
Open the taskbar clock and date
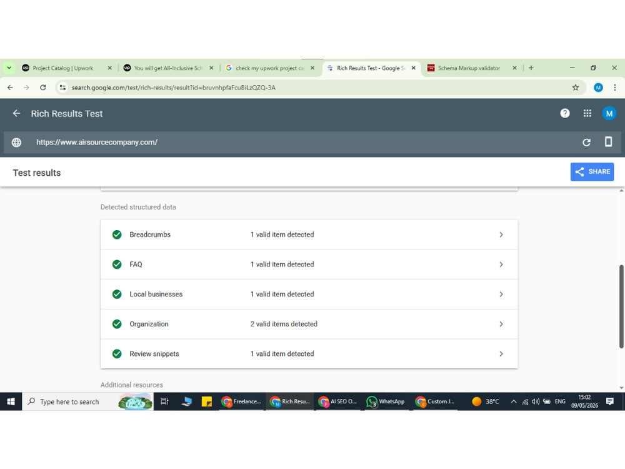tap(584, 401)
